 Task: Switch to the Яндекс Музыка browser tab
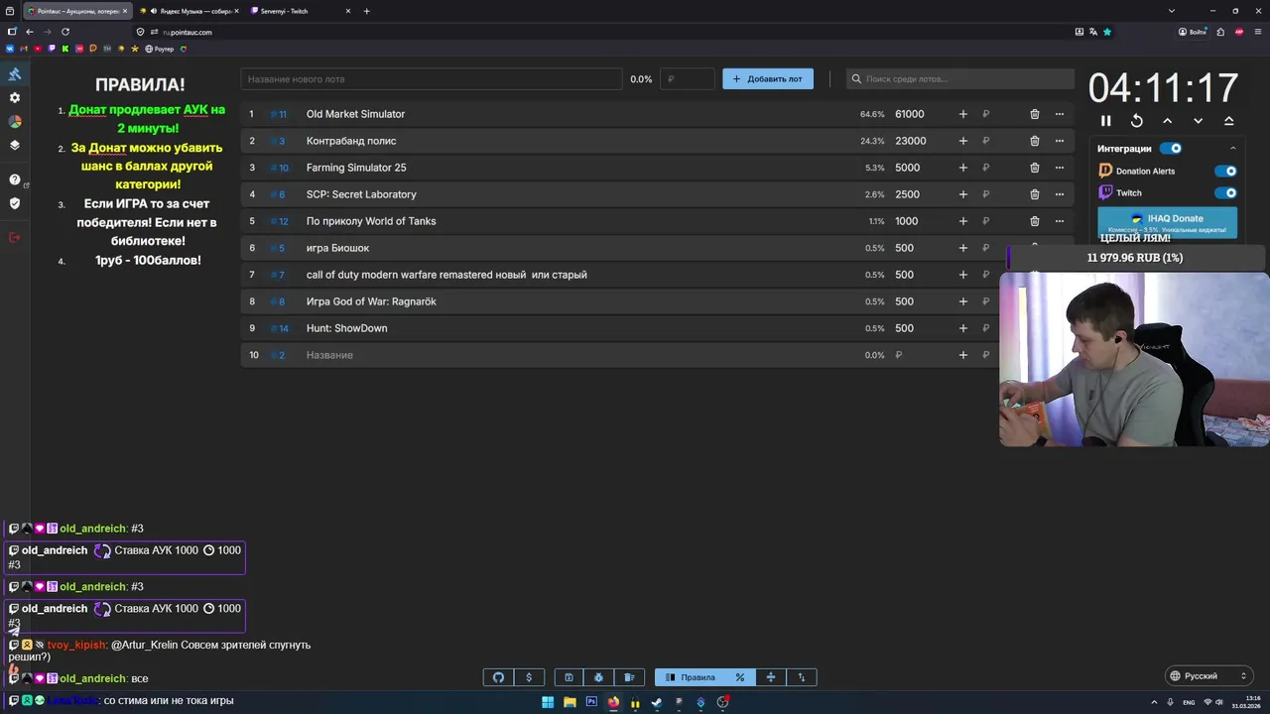tap(188, 11)
